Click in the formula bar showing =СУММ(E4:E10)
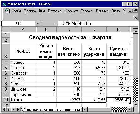Screen dimensions: 140x114 [x=98, y=24]
